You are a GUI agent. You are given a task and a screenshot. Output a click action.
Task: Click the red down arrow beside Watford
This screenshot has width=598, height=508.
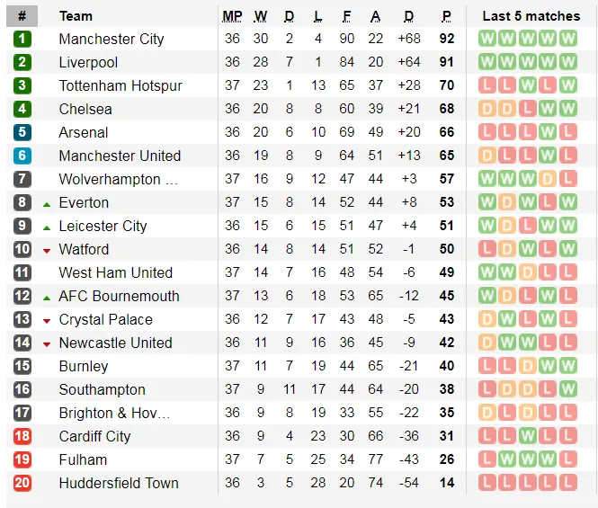[x=46, y=250]
